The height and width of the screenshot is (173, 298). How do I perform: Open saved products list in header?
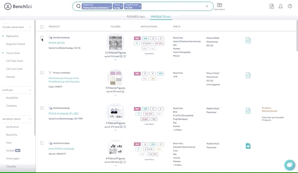click(271, 6)
